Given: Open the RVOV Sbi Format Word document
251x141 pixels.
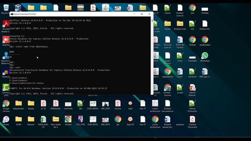Looking at the screenshot, I should [180, 42].
